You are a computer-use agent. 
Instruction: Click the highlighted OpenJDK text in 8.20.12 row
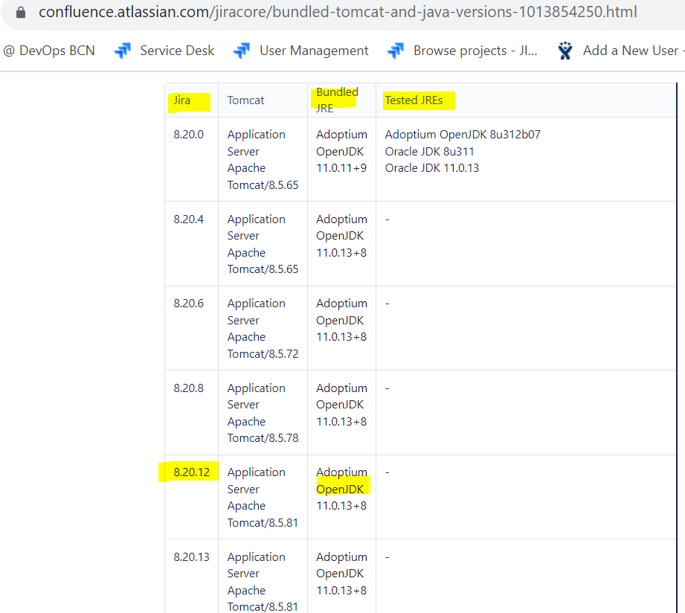tap(340, 490)
